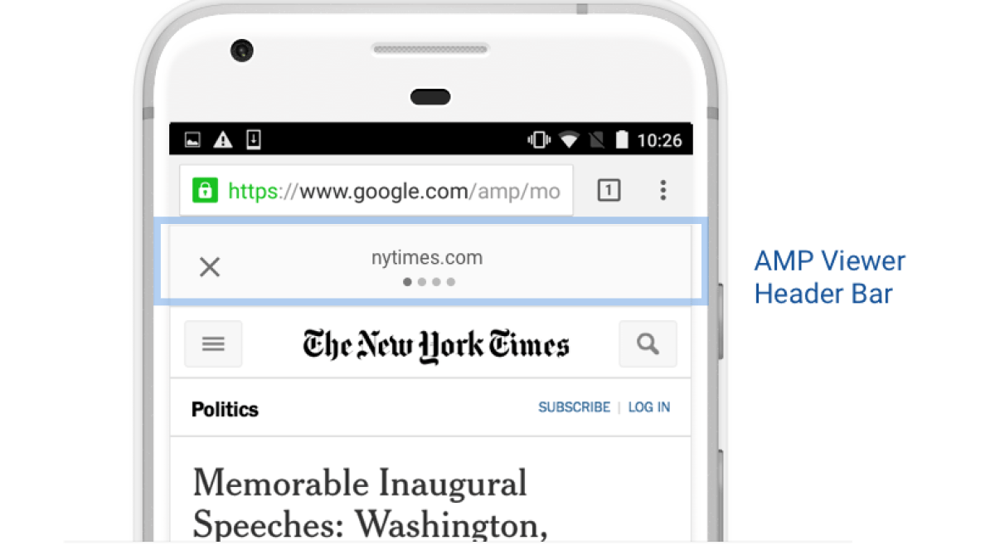Tap the nytimes.com domain label
Image resolution: width=995 pixels, height=560 pixels.
coord(427,258)
